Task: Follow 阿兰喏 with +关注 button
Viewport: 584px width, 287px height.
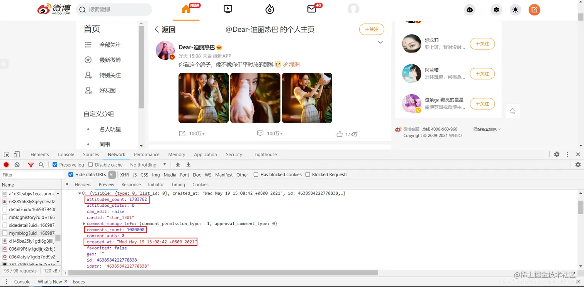Action: [482, 74]
